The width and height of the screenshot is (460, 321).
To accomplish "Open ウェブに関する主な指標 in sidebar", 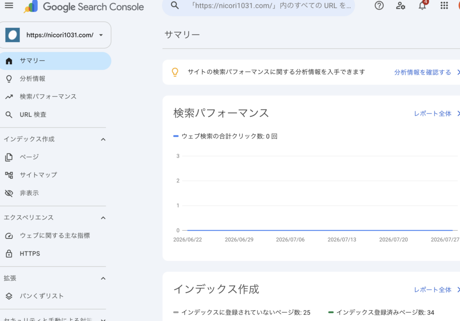I will (55, 235).
